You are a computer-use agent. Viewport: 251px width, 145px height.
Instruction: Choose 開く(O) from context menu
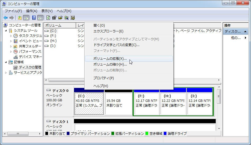(129, 25)
